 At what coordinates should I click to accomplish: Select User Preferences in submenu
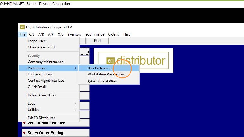[109, 68]
